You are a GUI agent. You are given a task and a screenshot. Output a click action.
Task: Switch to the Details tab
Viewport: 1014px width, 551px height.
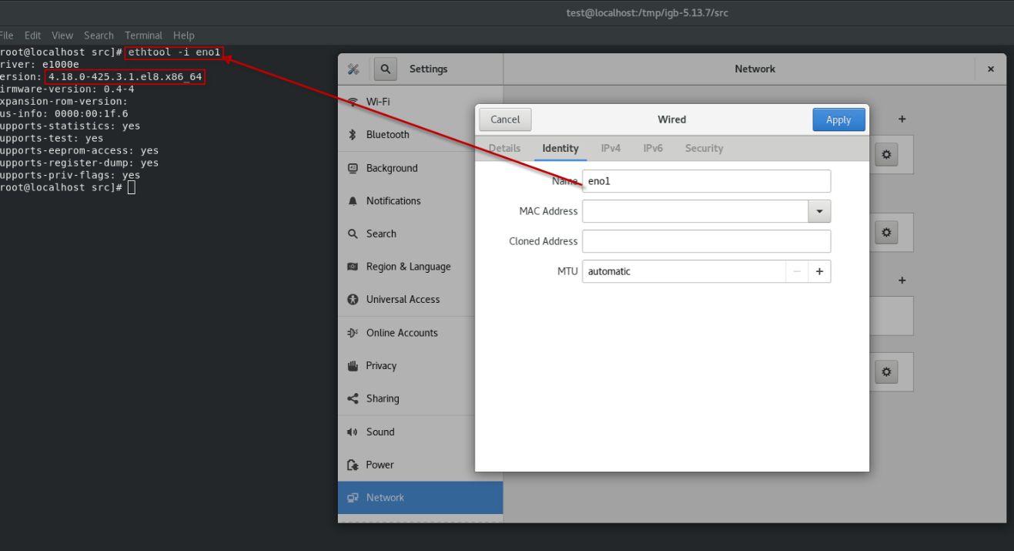pos(504,148)
